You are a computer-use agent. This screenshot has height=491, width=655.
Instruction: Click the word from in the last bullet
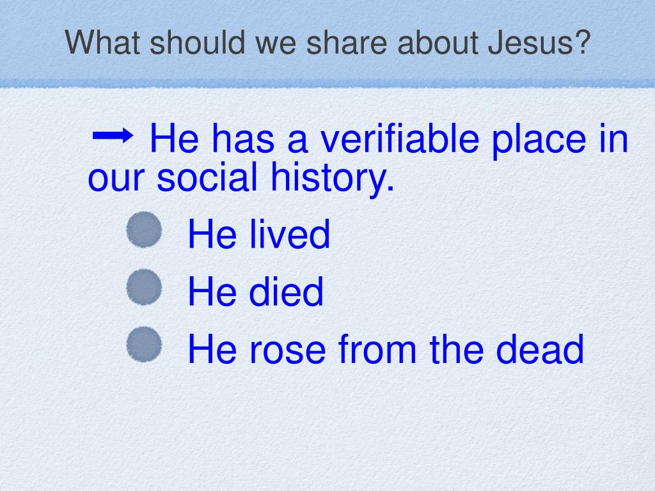377,349
